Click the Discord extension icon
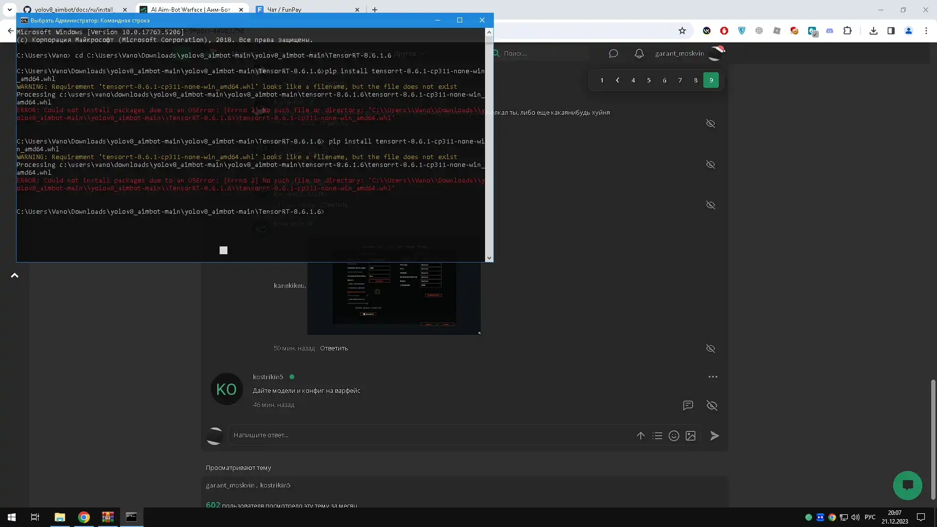937x527 pixels. tap(830, 31)
